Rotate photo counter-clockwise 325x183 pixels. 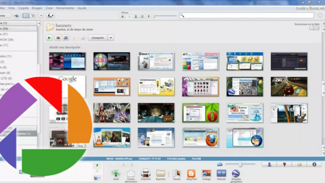click(124, 165)
